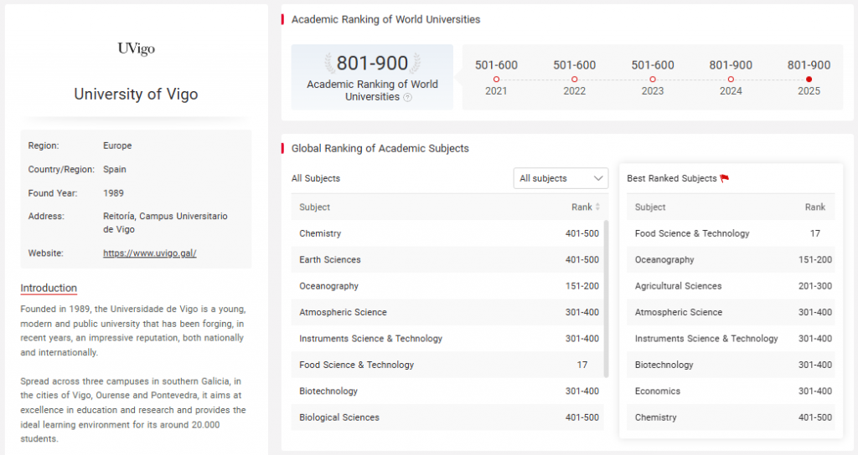The width and height of the screenshot is (858, 455).
Task: Click the help icon beside Academic Ranking title
Action: (408, 97)
